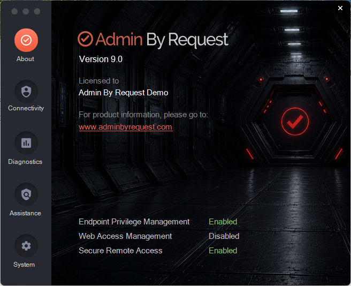
Task: Select the Assistance label in sidebar
Action: tap(25, 213)
